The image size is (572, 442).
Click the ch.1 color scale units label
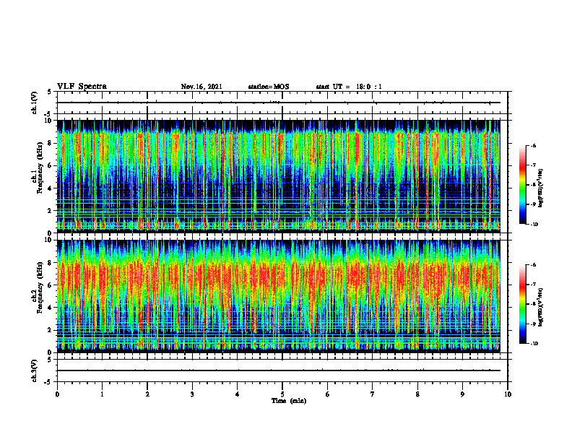coord(541,188)
